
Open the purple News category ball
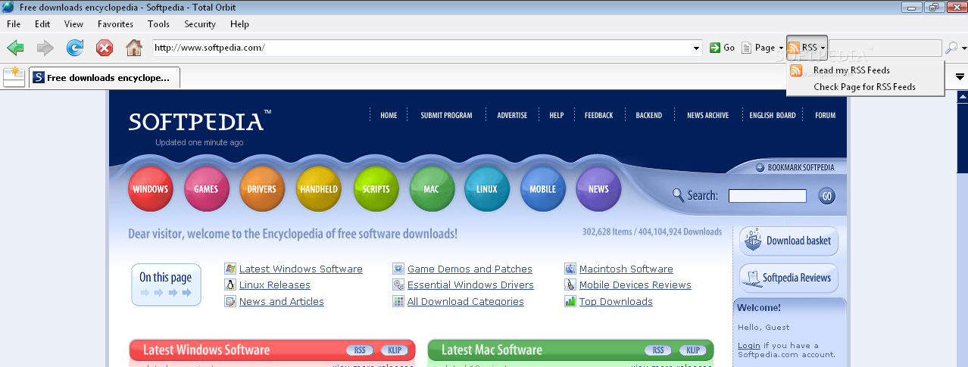(598, 188)
